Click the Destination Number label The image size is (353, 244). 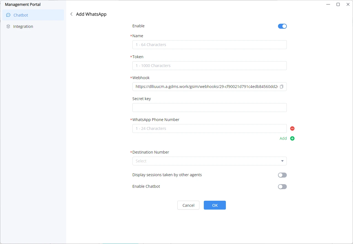(x=151, y=152)
